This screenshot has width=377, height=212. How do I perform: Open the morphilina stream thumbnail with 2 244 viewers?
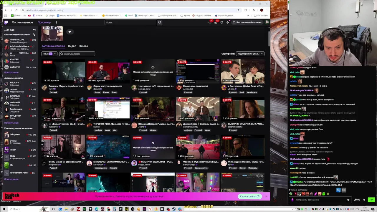click(x=63, y=147)
